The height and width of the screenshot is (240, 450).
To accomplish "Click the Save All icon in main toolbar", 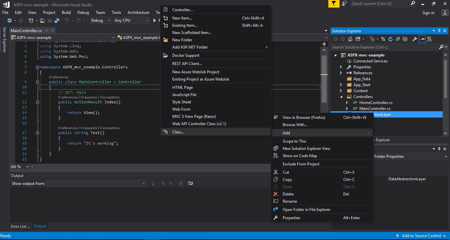I will (x=57, y=20).
